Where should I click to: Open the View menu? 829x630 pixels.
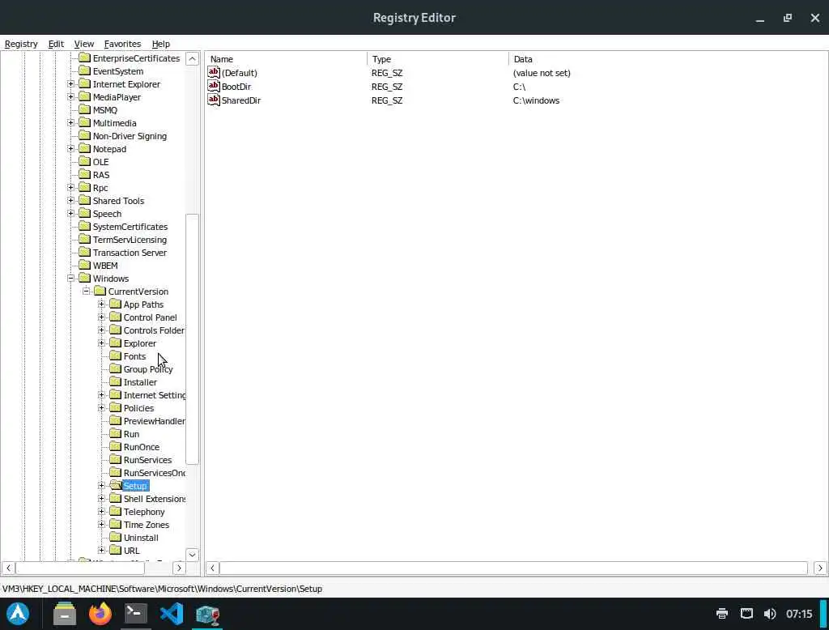[84, 44]
